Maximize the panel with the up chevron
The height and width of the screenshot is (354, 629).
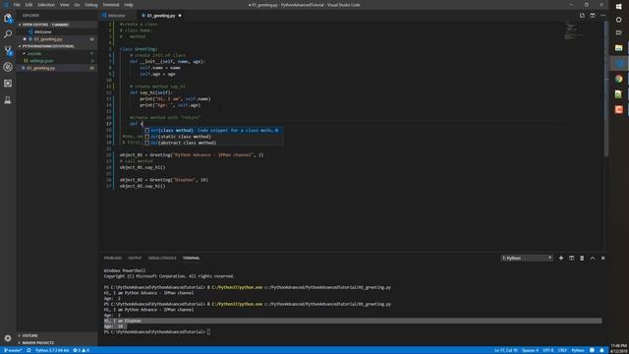593,258
